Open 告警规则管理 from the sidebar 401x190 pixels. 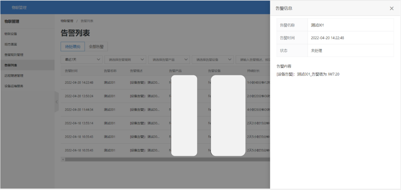(14, 55)
